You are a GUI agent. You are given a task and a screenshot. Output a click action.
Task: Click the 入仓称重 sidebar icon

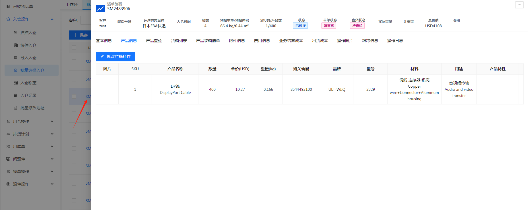point(16,83)
